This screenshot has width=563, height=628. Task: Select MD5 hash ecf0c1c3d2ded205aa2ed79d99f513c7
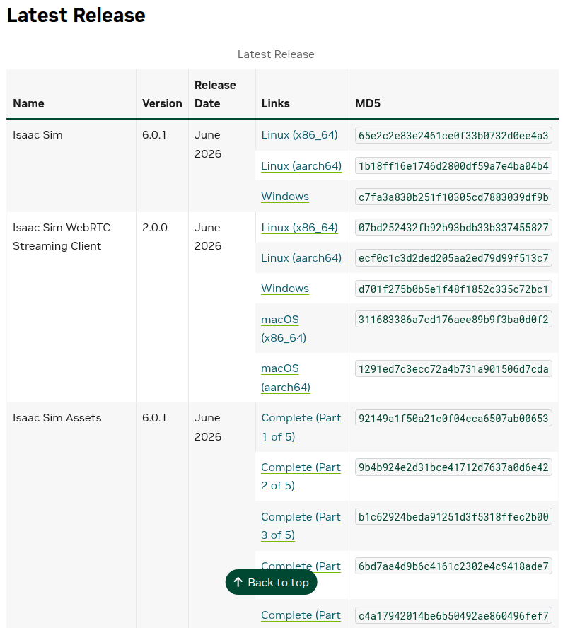pos(453,258)
